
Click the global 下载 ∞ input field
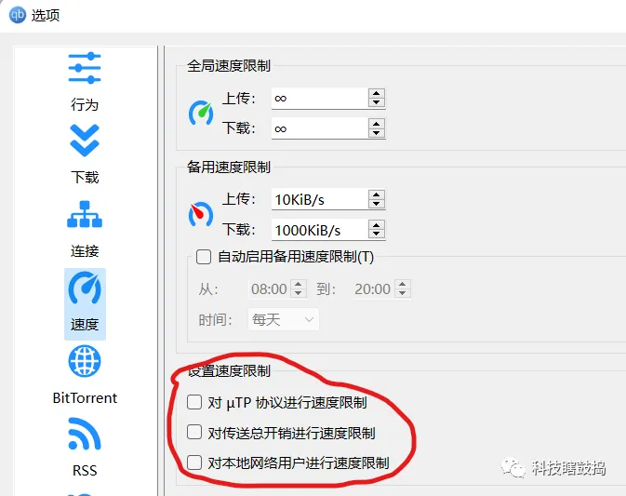pos(320,128)
